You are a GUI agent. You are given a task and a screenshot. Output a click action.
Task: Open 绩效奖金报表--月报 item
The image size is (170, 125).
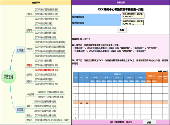[45, 115]
